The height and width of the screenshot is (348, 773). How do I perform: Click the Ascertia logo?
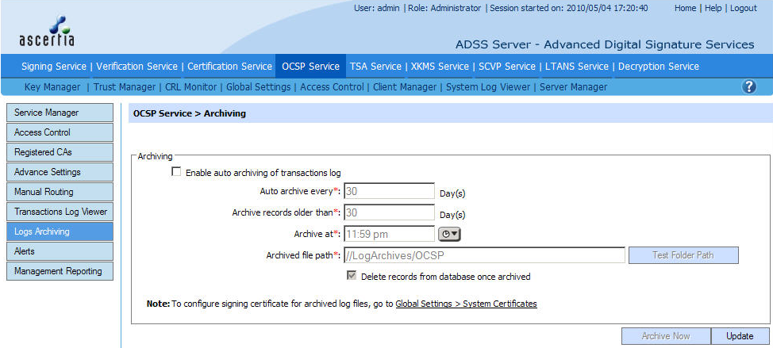46,32
